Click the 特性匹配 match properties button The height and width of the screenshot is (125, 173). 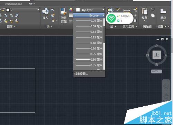(x=64, y=16)
